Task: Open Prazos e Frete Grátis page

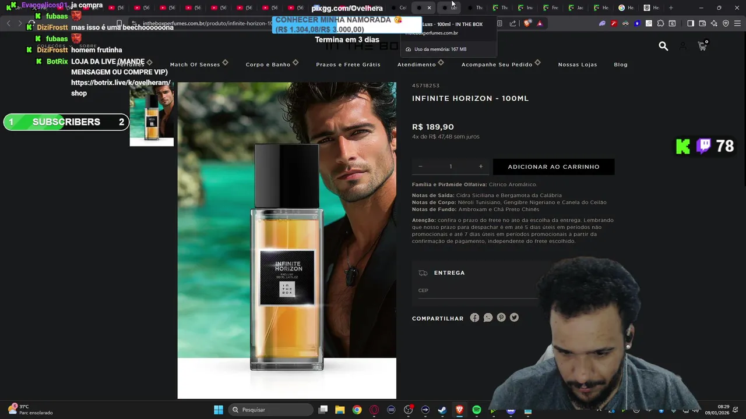Action: click(x=348, y=65)
